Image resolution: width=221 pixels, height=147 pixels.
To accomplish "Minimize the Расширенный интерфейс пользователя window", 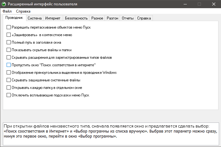I will 185,4.
